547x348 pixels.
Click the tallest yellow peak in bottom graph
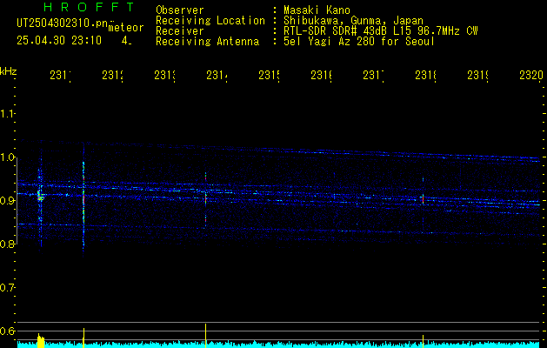point(205,334)
